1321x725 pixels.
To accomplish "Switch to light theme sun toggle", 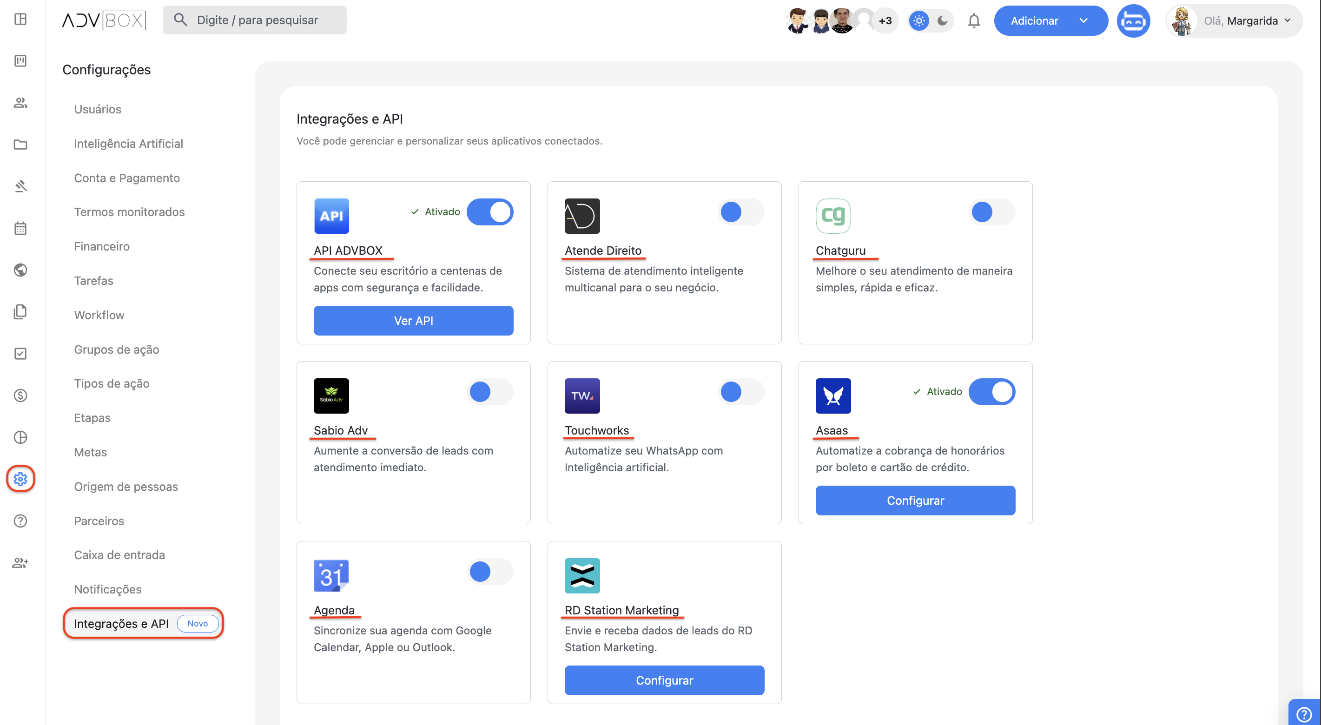I will tap(919, 20).
